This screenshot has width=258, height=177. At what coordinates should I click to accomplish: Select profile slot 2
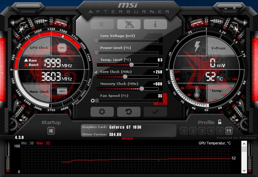click(193, 131)
